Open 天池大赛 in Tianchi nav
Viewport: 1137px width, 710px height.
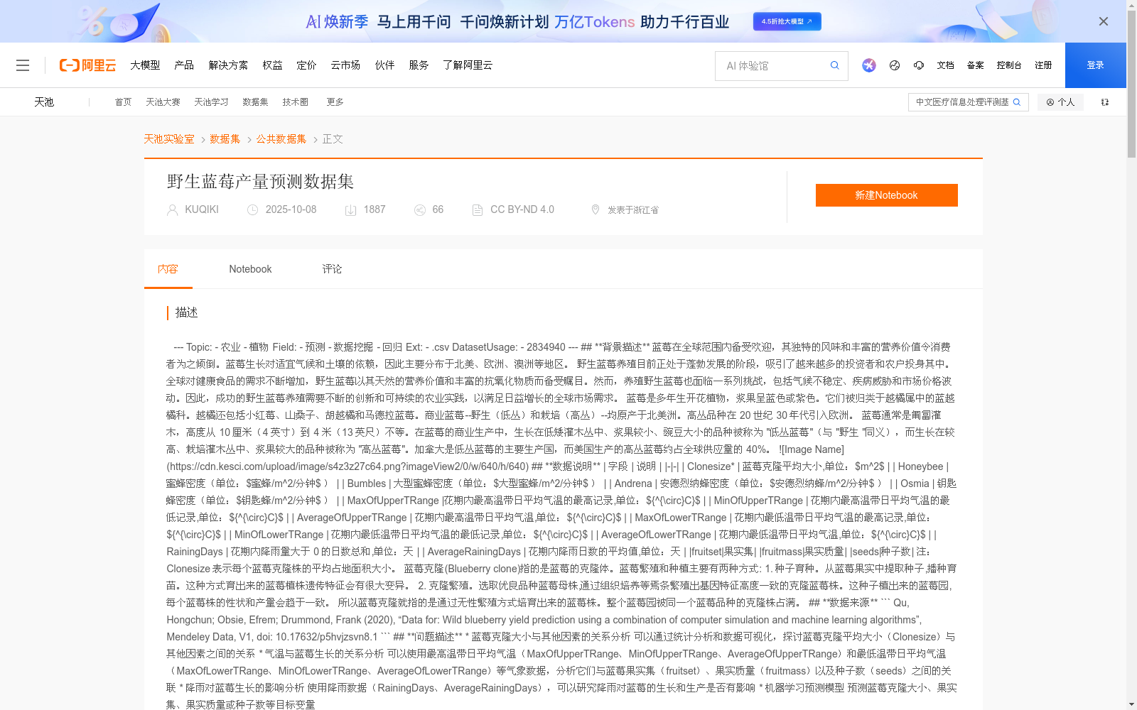163,102
